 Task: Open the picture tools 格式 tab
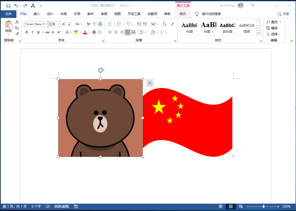(x=183, y=14)
